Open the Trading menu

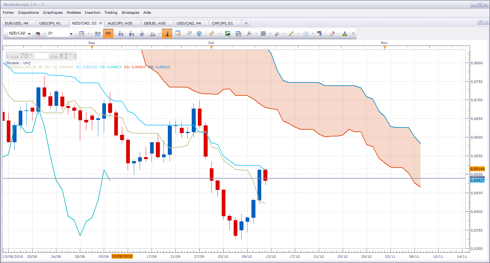(x=111, y=13)
